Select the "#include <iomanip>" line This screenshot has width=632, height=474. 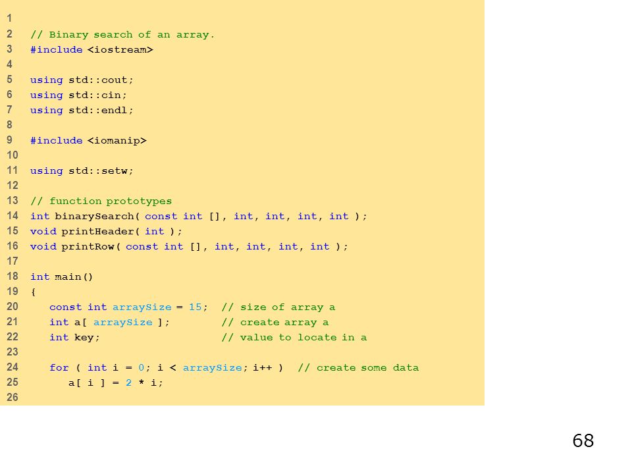(89, 141)
